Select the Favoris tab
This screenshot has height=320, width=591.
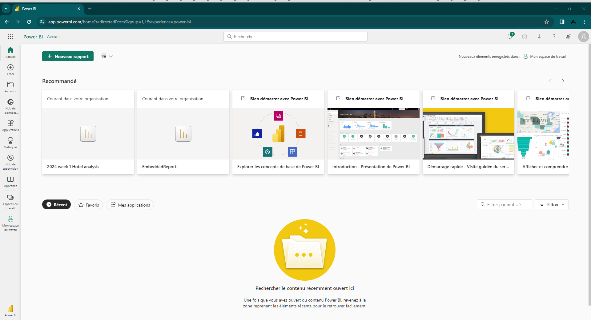pyautogui.click(x=88, y=205)
